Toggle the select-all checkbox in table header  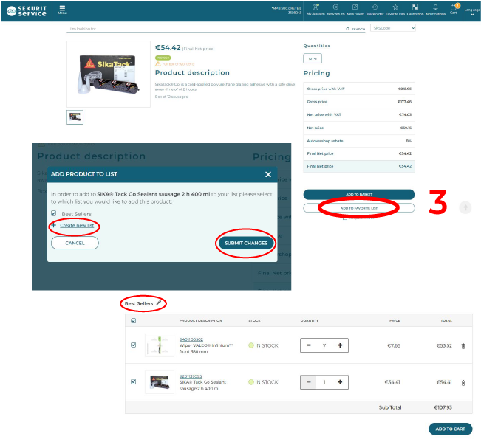point(133,321)
